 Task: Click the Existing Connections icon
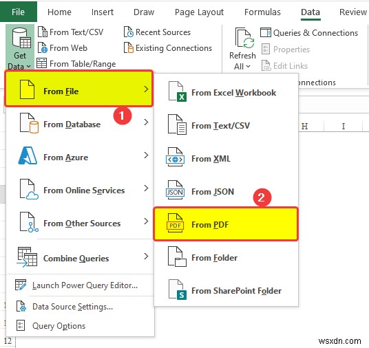tap(129, 47)
